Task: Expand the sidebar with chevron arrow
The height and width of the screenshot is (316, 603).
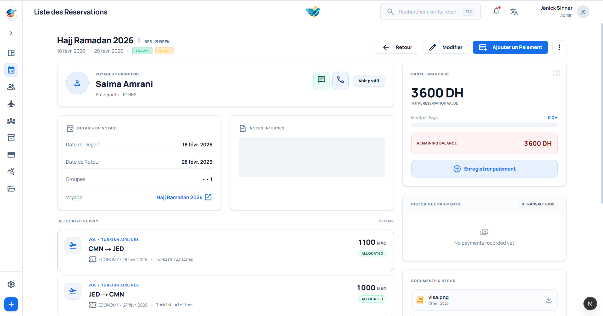Action: 11,33
